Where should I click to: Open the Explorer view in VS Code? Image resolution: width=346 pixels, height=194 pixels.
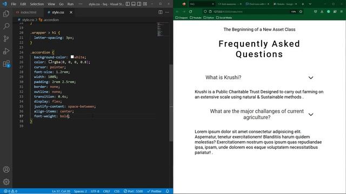point(6,14)
